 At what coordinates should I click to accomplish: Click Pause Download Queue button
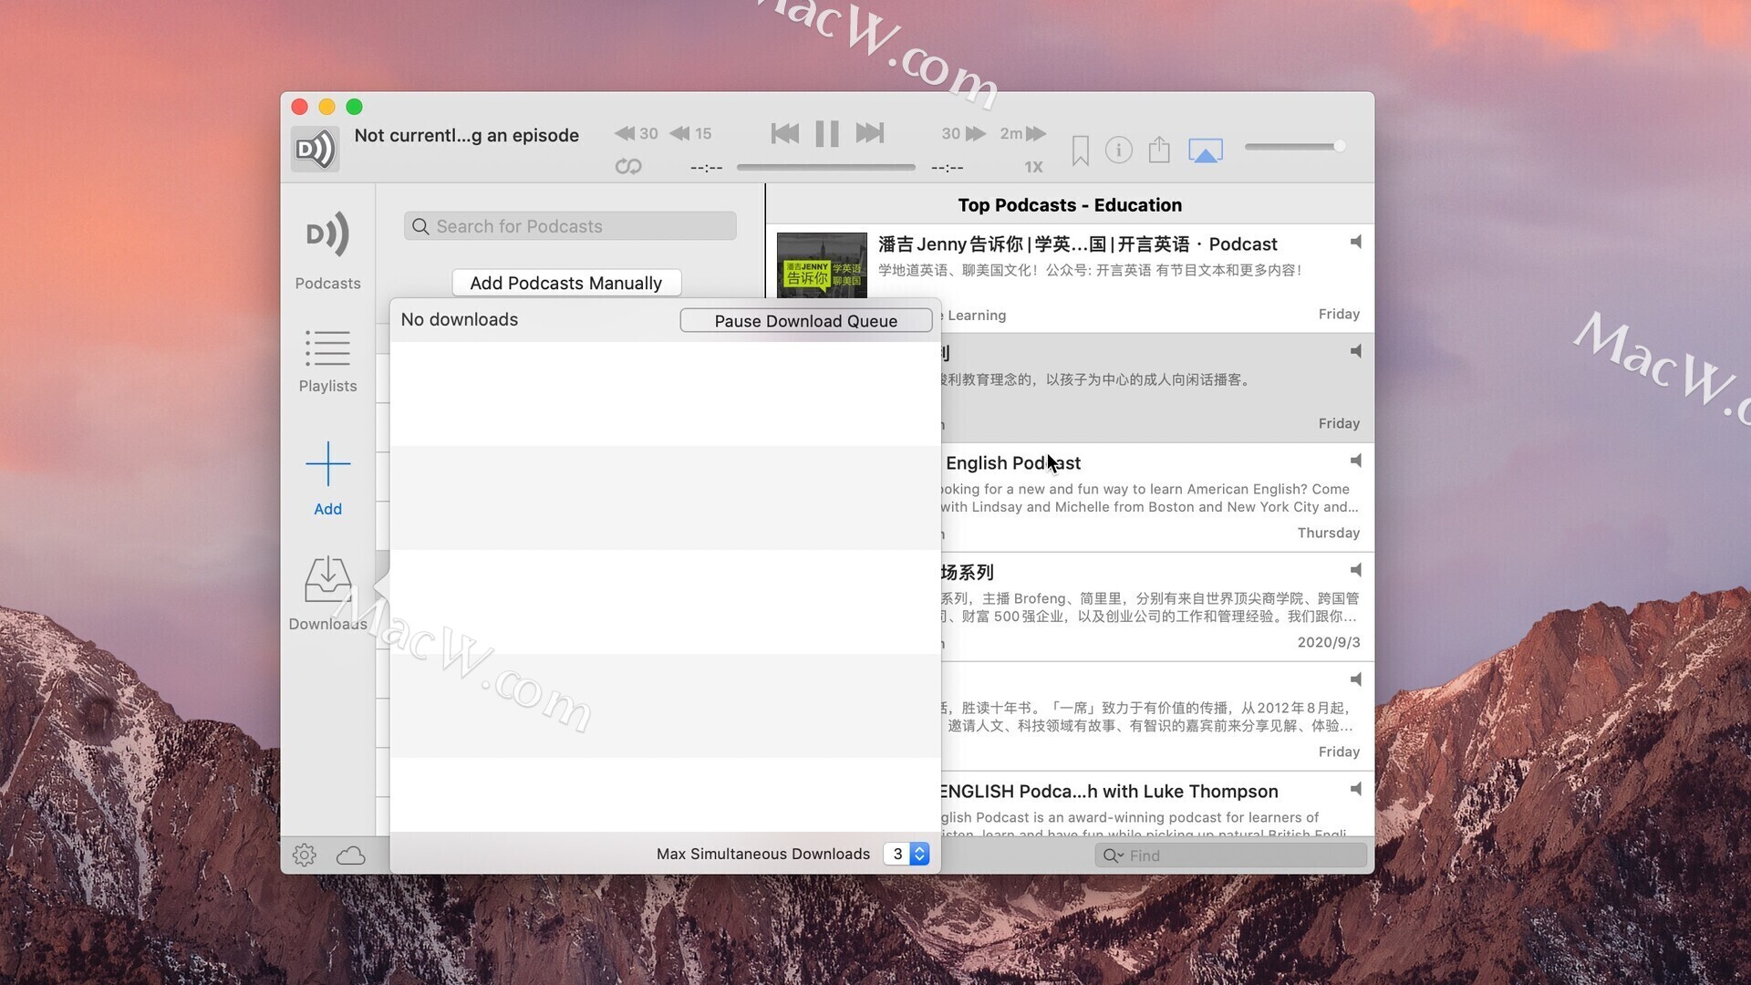tap(806, 320)
